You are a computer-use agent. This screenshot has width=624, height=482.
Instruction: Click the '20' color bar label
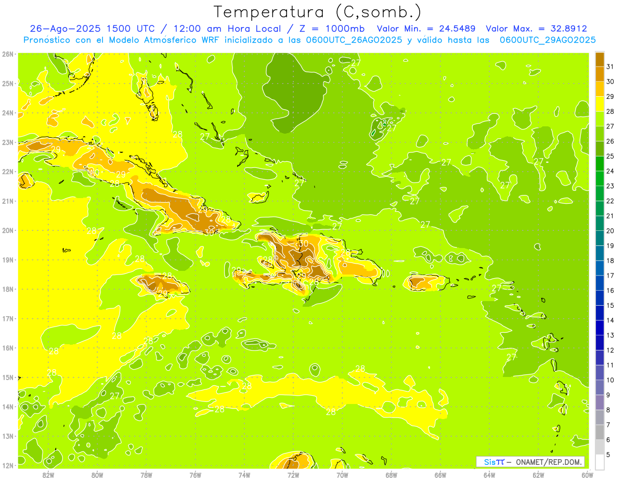(x=610, y=231)
